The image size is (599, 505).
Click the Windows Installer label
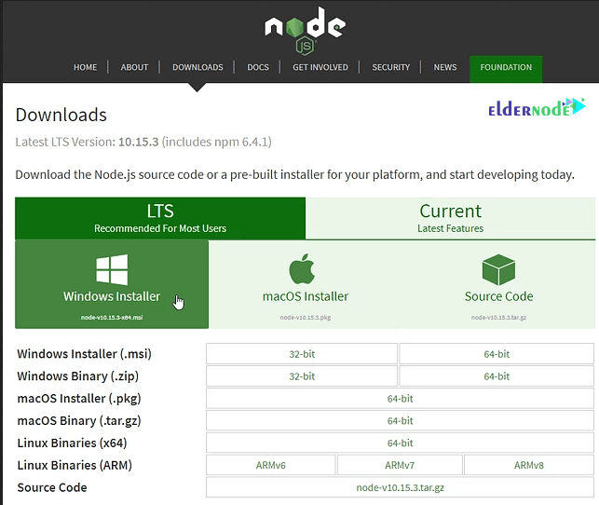tap(112, 296)
